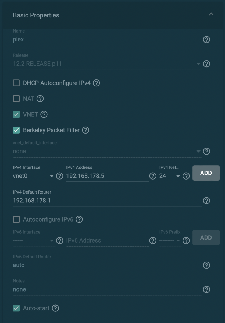Toggle the Auto-start checkbox
225x323 pixels.
16,308
